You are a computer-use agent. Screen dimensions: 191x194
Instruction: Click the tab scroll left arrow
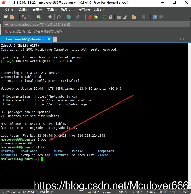point(180,39)
